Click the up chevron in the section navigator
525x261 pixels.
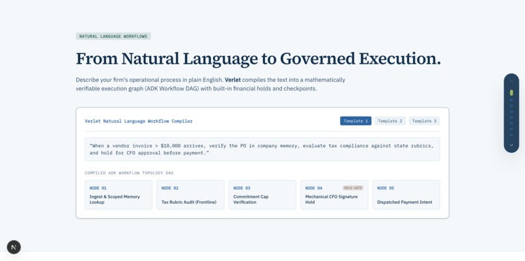pos(511,81)
